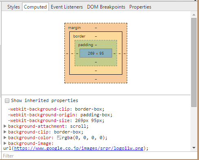199x160 pixels.
Task: Expand the background-image property
Action: coord(5,143)
